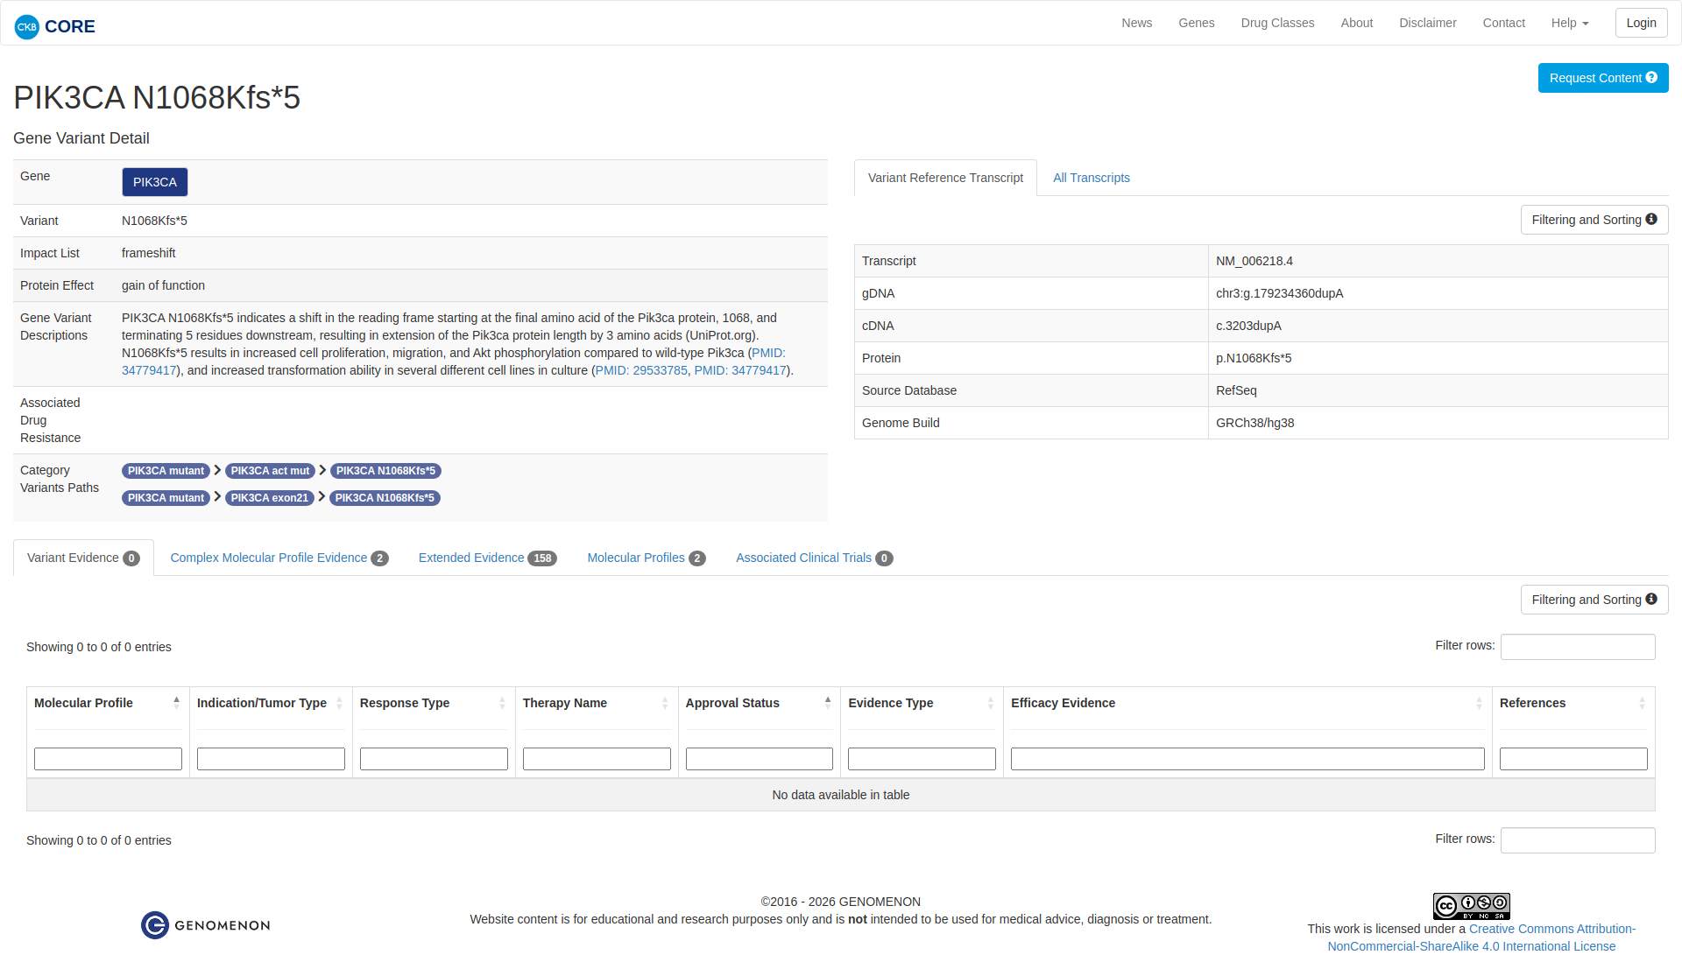This screenshot has width=1682, height=955.
Task: Select the PIK3CA exon21 category tag
Action: coord(270,498)
